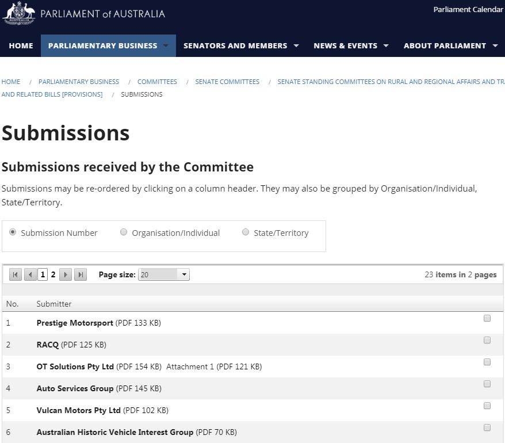Expand the About Parliament menu arrow
The width and height of the screenshot is (505, 443).
click(x=495, y=46)
